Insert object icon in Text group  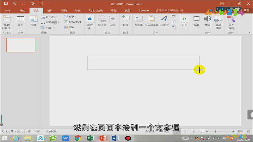coord(174,27)
